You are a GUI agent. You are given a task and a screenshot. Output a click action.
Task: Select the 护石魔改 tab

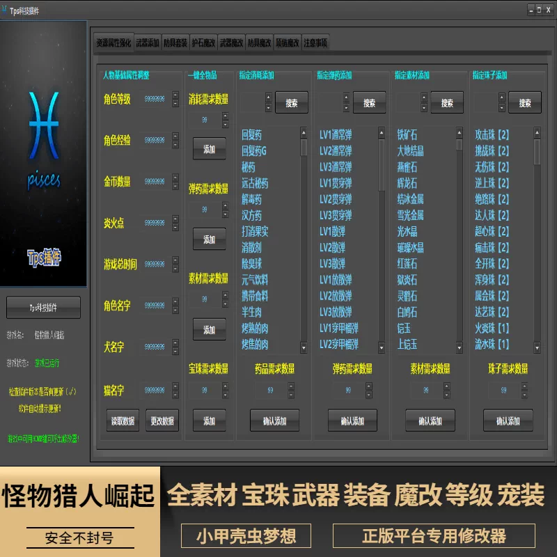(205, 42)
